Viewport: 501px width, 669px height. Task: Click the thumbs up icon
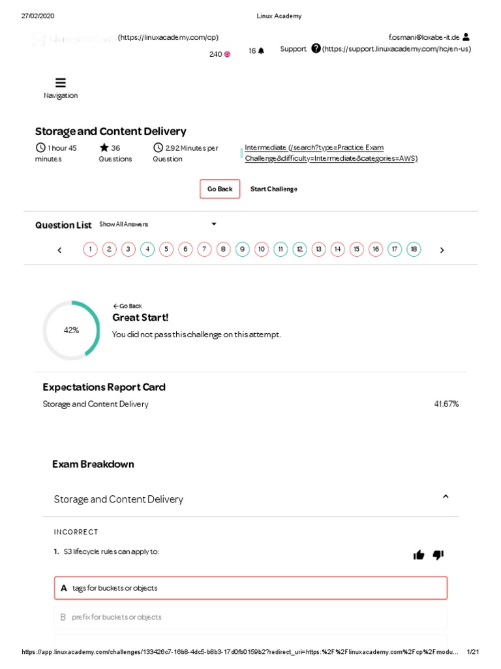(419, 555)
